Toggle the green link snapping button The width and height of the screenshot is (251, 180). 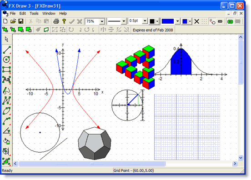point(230,21)
